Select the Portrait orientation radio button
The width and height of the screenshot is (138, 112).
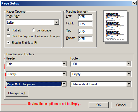click(9, 30)
